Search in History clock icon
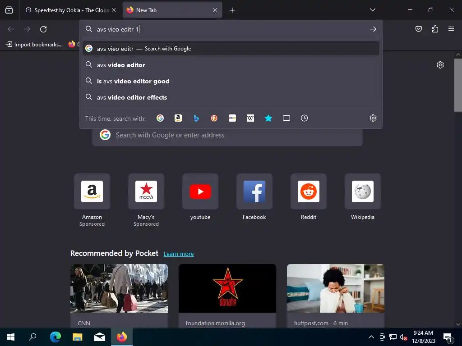Screen dimensions: 462x346 (305, 118)
